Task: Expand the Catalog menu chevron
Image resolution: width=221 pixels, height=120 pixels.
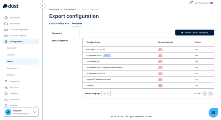Action: (x=36, y=105)
